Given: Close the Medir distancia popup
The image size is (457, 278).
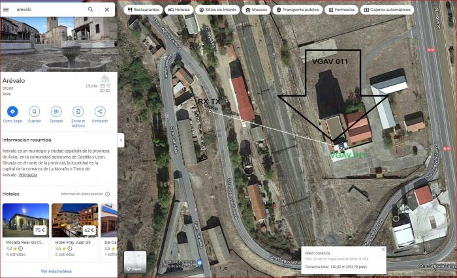Looking at the screenshot, I should (383, 249).
